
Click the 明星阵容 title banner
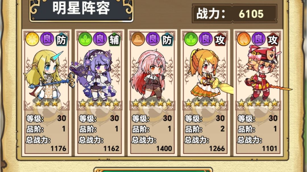[x=81, y=10]
